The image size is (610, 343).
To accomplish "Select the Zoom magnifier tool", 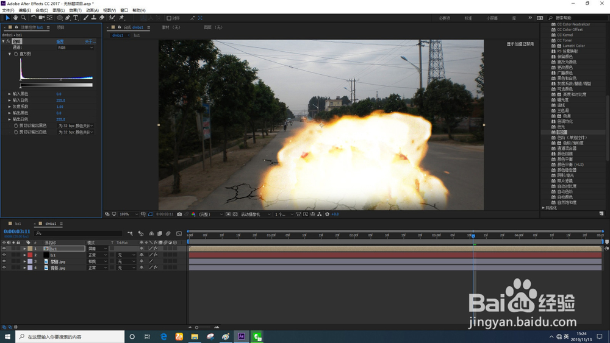I will pos(23,18).
